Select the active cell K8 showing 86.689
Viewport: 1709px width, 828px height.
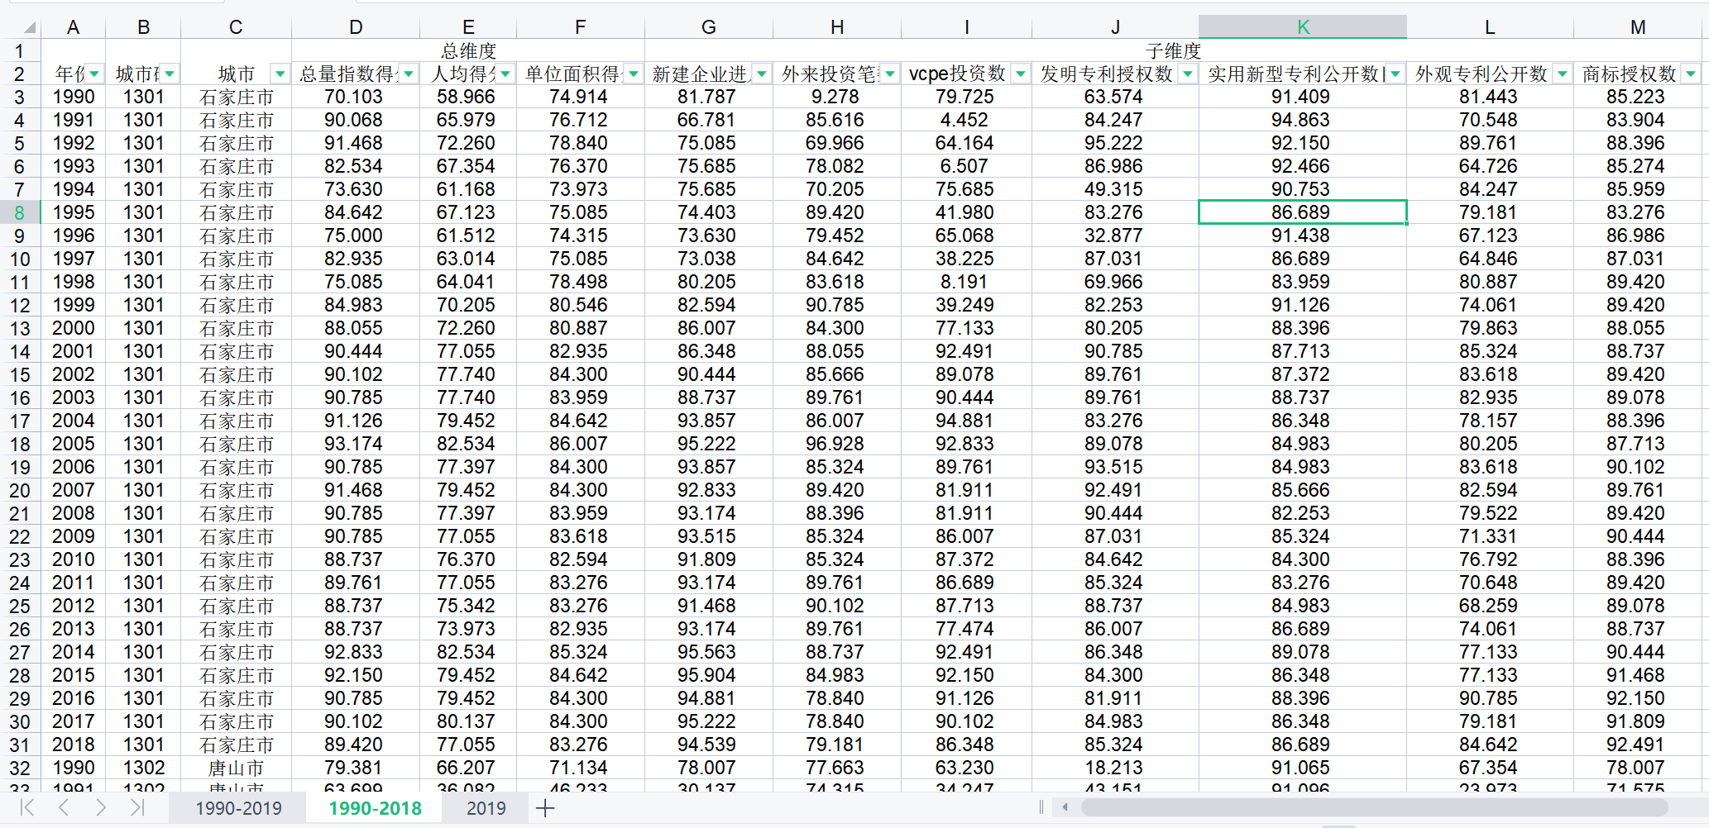(x=1303, y=212)
